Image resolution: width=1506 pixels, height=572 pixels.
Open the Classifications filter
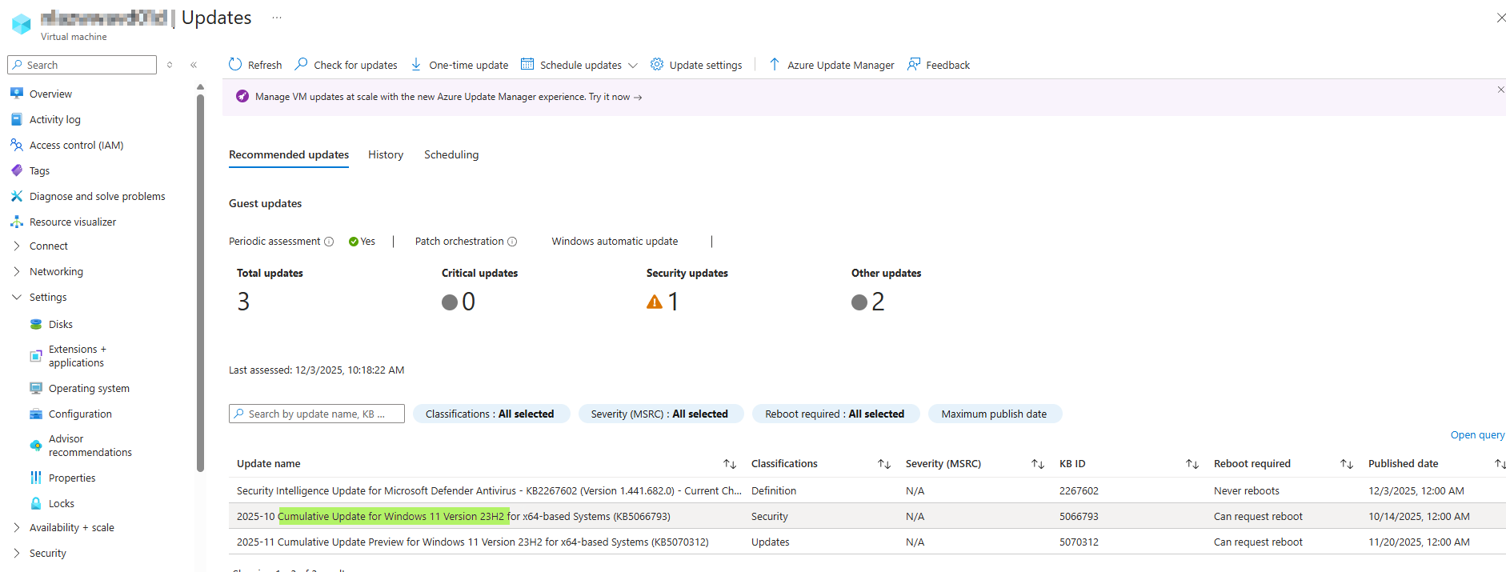(491, 414)
